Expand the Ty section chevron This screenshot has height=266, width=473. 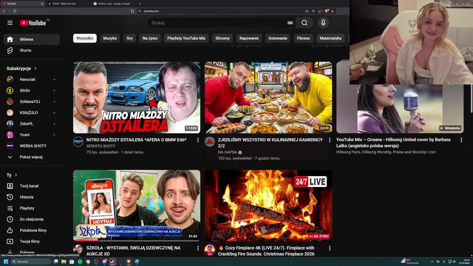point(16,175)
